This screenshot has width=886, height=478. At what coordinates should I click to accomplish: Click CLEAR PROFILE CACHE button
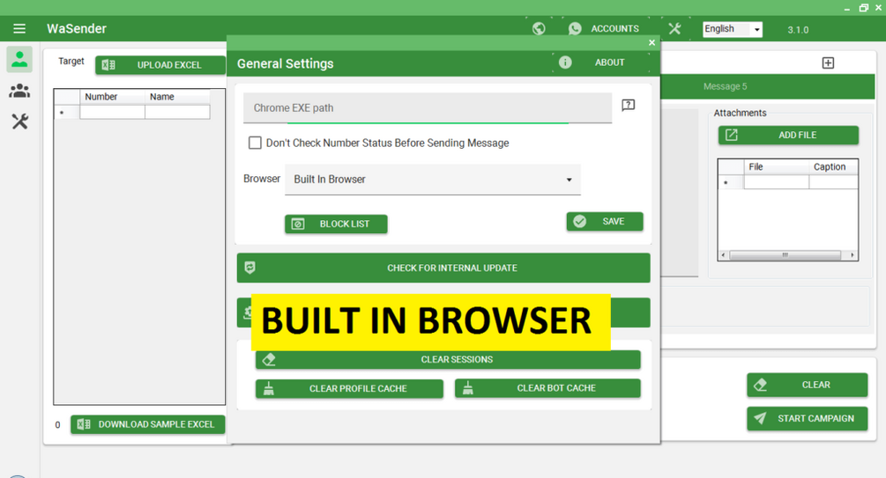[349, 388]
